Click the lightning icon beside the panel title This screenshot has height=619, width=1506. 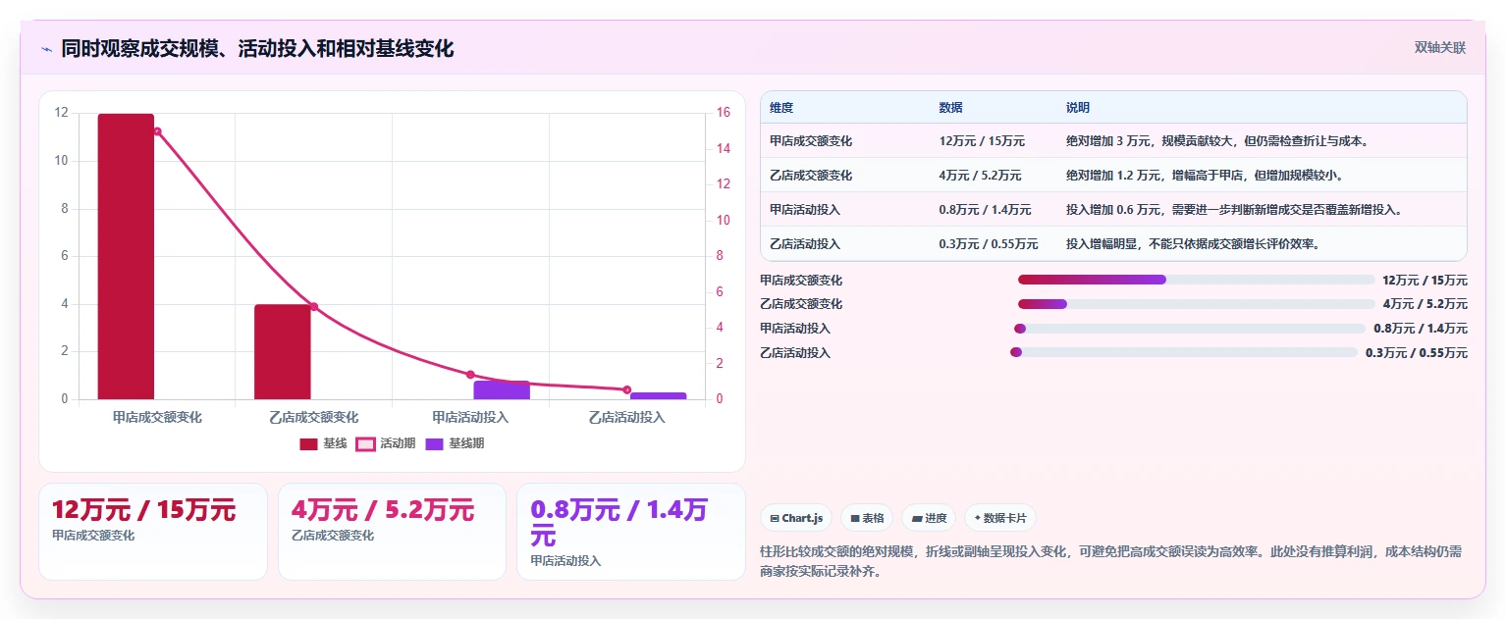click(x=46, y=49)
